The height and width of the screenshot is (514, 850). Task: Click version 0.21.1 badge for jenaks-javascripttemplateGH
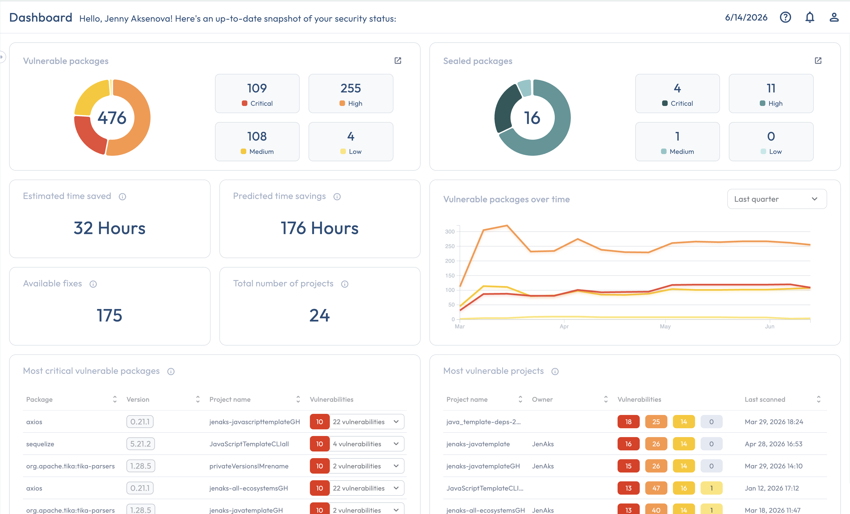(x=140, y=422)
